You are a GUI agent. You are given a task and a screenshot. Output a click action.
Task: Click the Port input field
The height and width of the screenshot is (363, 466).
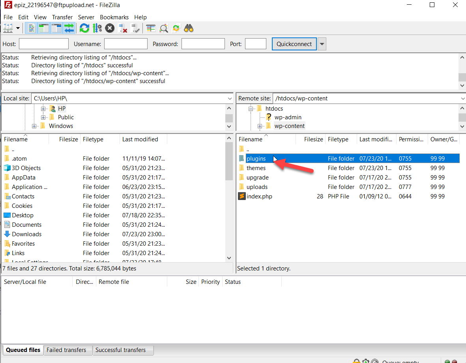256,44
